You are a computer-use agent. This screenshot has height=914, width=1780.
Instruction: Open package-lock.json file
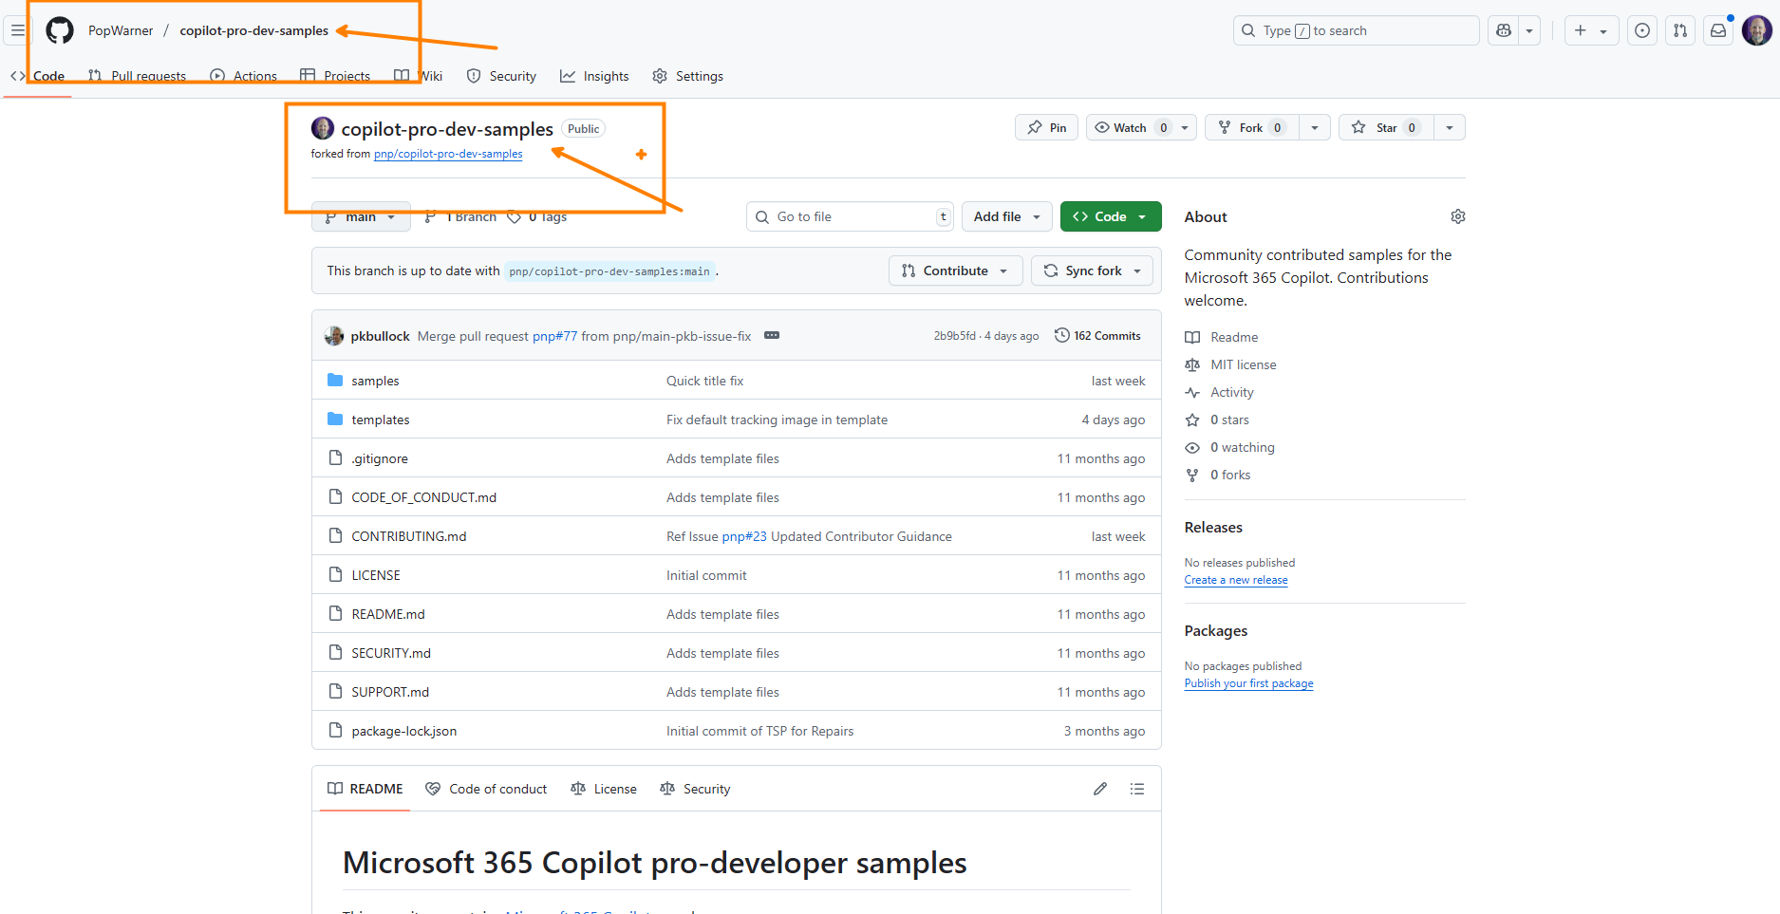point(404,731)
